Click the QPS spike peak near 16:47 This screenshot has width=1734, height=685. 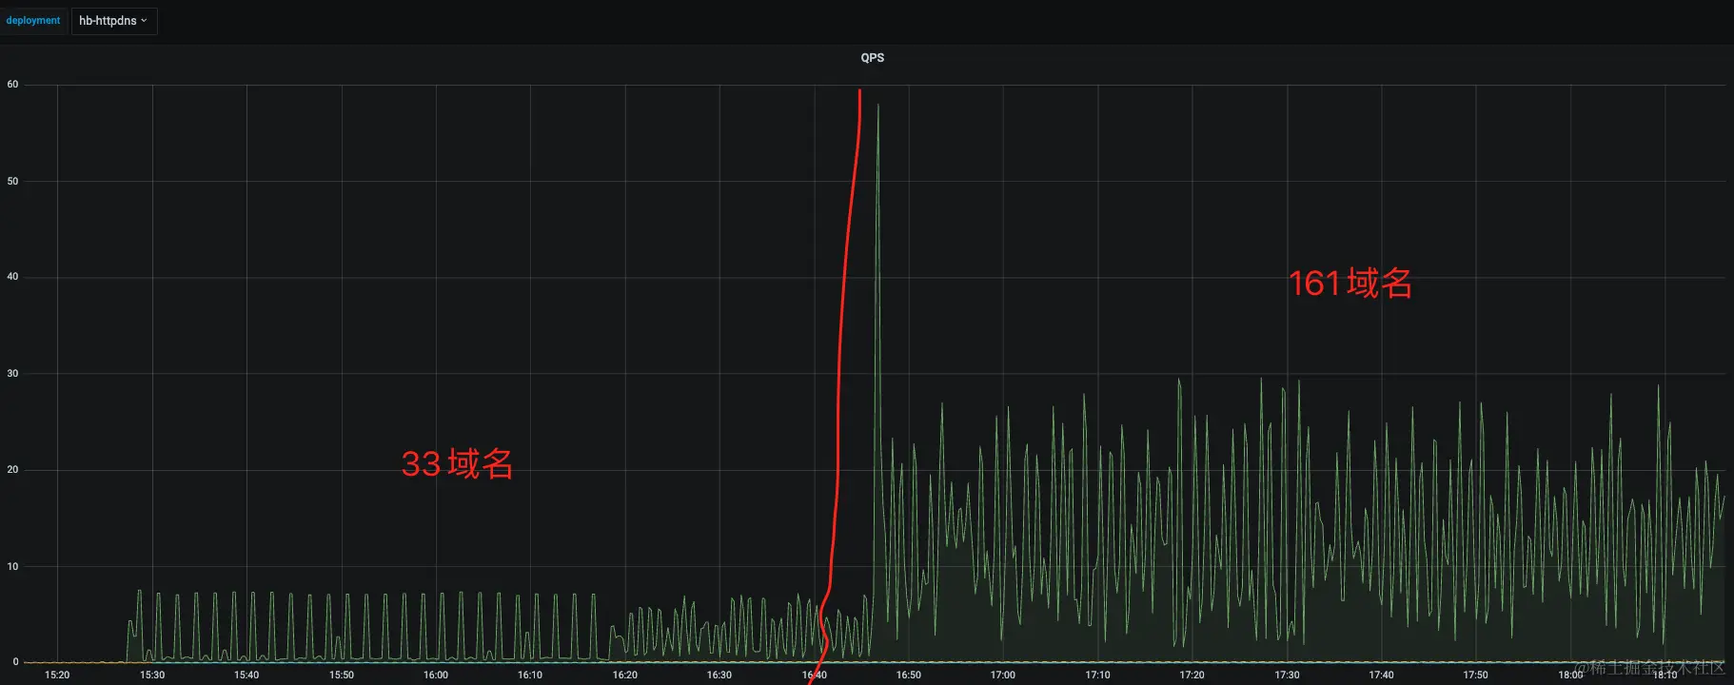(x=877, y=106)
